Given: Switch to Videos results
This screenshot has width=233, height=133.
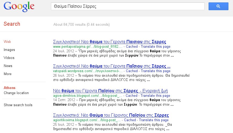Looking at the screenshot, I should 9,58.
